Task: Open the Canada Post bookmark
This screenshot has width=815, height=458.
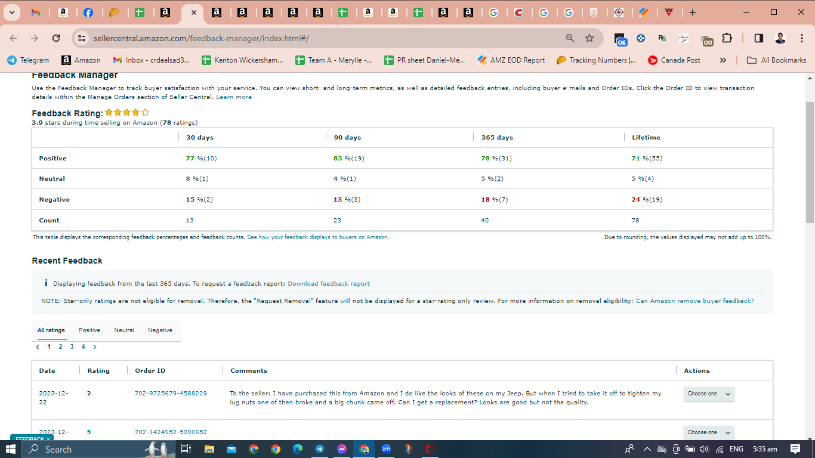Action: point(674,60)
